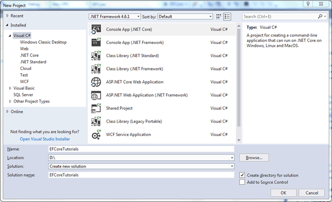Select the Web category in the tree
332x202 pixels.
24,49
